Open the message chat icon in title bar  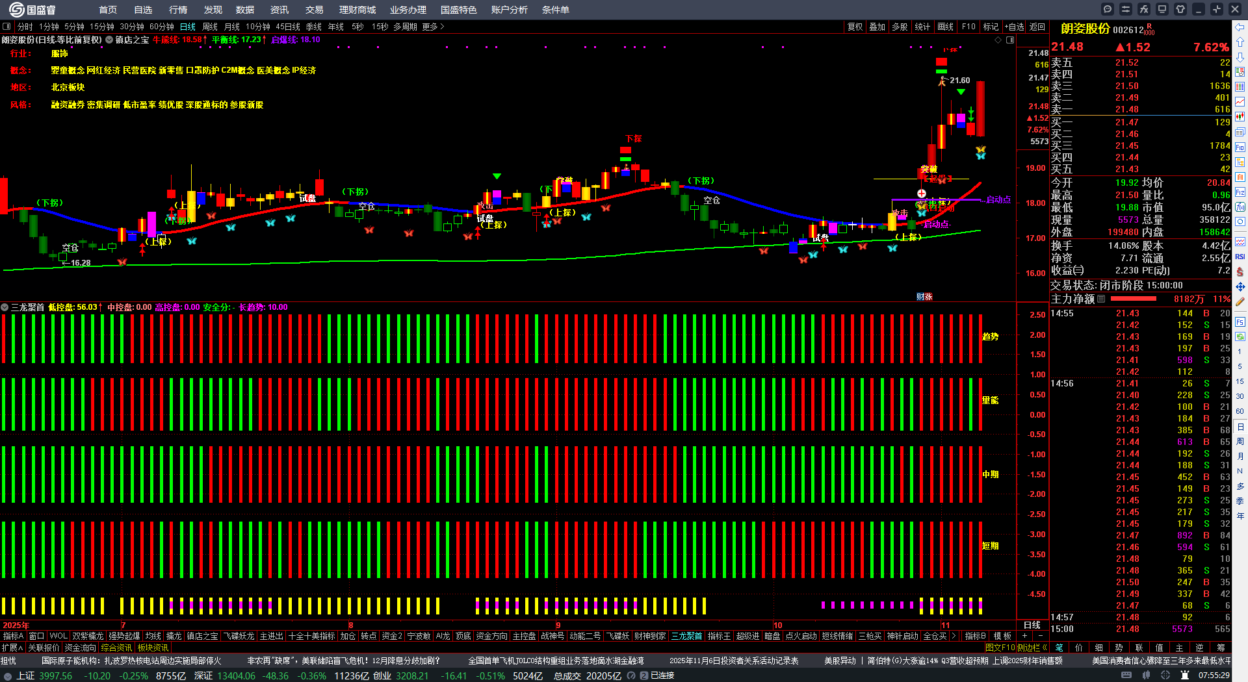coord(1108,9)
